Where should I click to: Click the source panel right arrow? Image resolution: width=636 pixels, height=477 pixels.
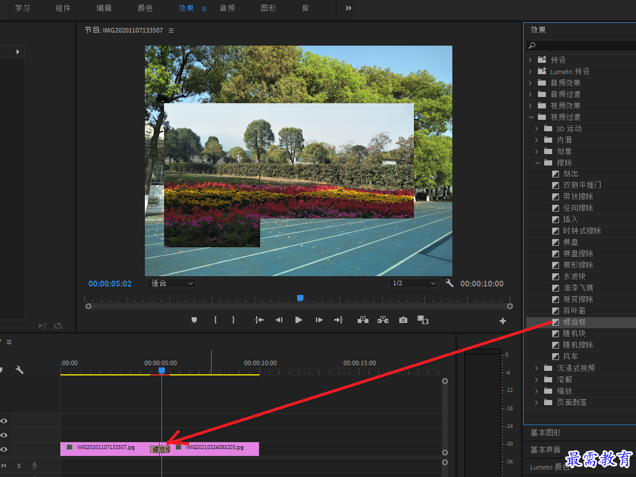coord(18,51)
